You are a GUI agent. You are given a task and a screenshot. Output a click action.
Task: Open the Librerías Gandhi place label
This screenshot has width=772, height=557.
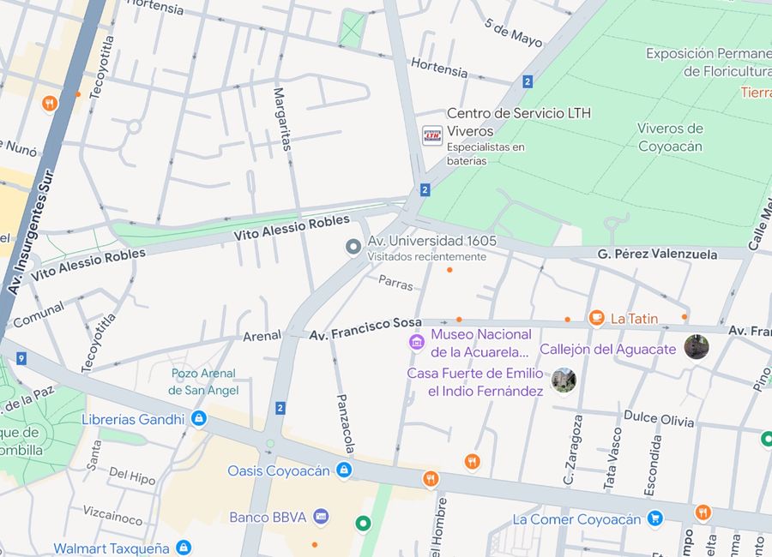[x=133, y=419]
